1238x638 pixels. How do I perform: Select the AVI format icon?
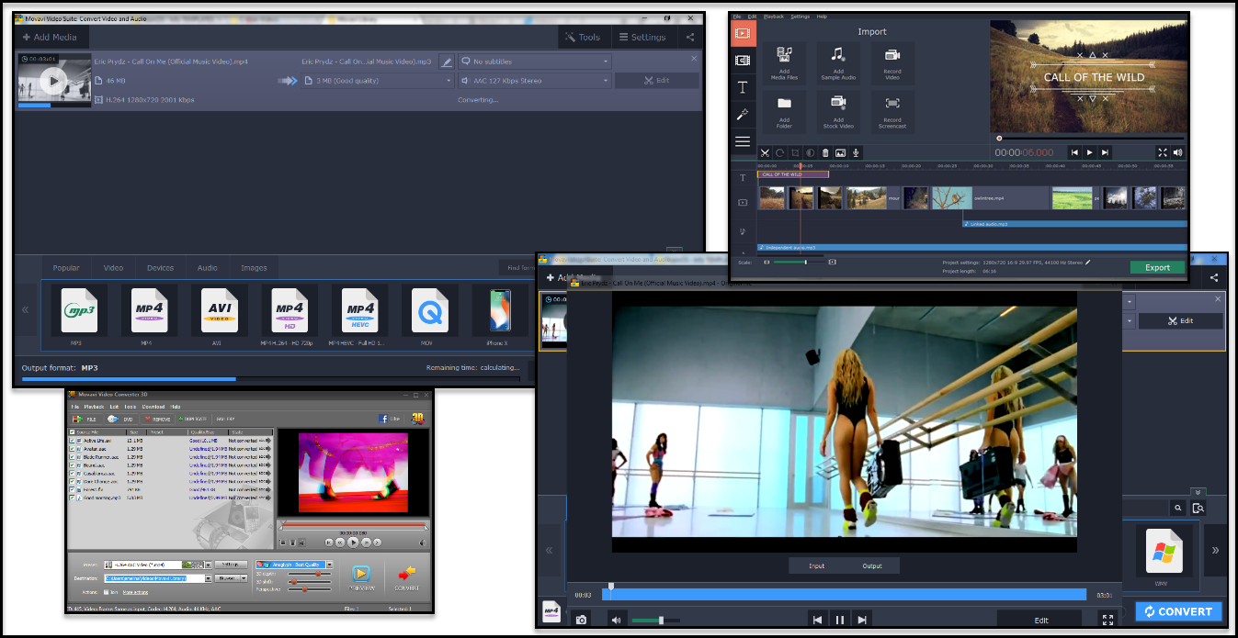[219, 311]
